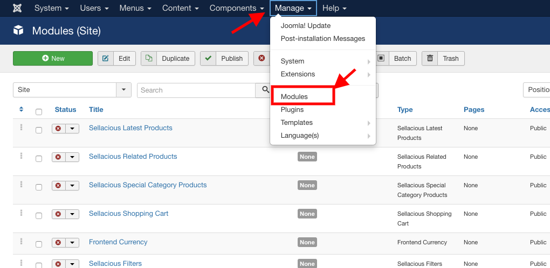Sort table by Title column
Screen dimensions: 550x268
point(96,109)
